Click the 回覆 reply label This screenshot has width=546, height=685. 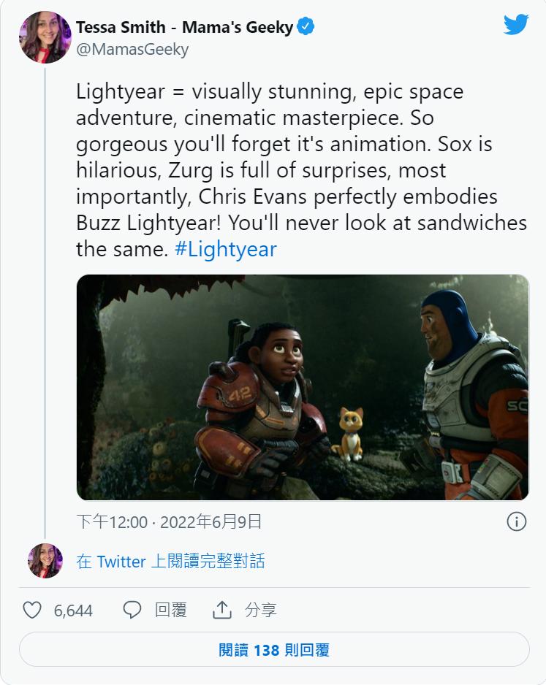(171, 610)
